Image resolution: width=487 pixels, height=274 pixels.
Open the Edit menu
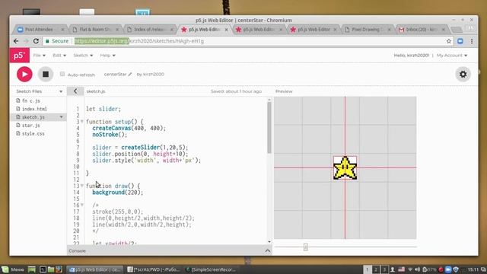click(59, 56)
